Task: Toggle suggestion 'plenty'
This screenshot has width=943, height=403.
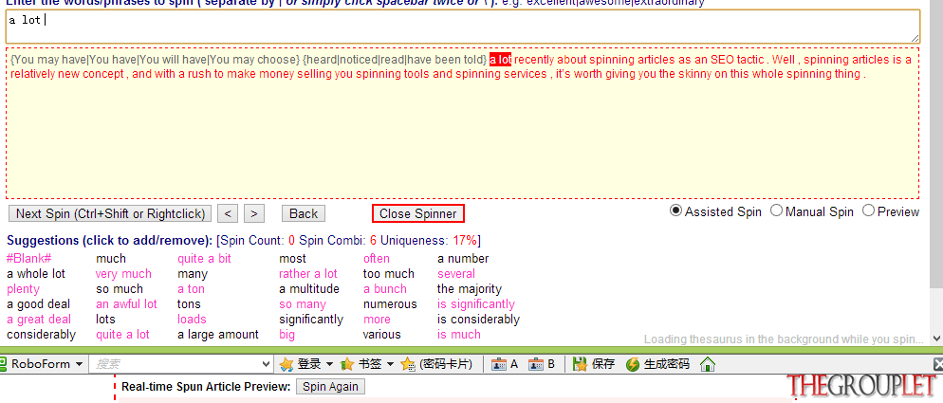Action: (23, 288)
